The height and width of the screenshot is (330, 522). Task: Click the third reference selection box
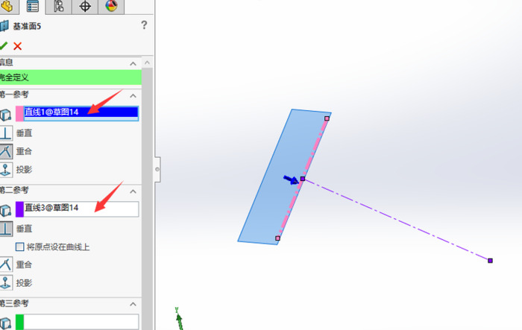(x=81, y=321)
